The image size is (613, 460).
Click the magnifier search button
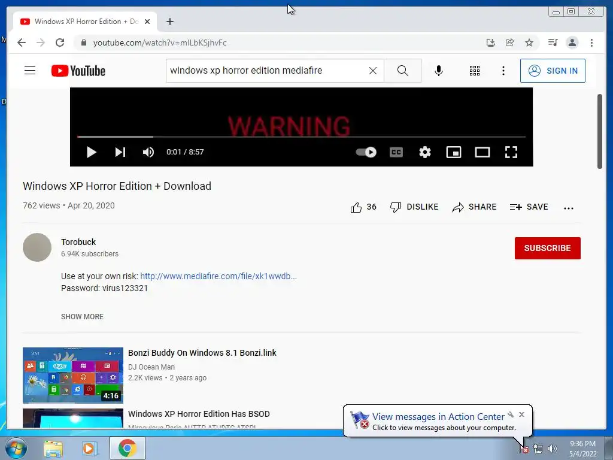coord(403,71)
